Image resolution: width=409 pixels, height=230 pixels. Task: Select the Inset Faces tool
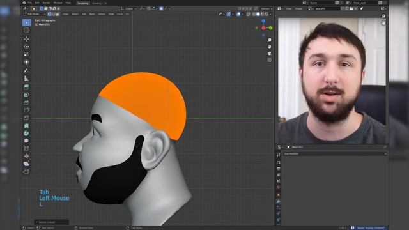tap(26, 95)
